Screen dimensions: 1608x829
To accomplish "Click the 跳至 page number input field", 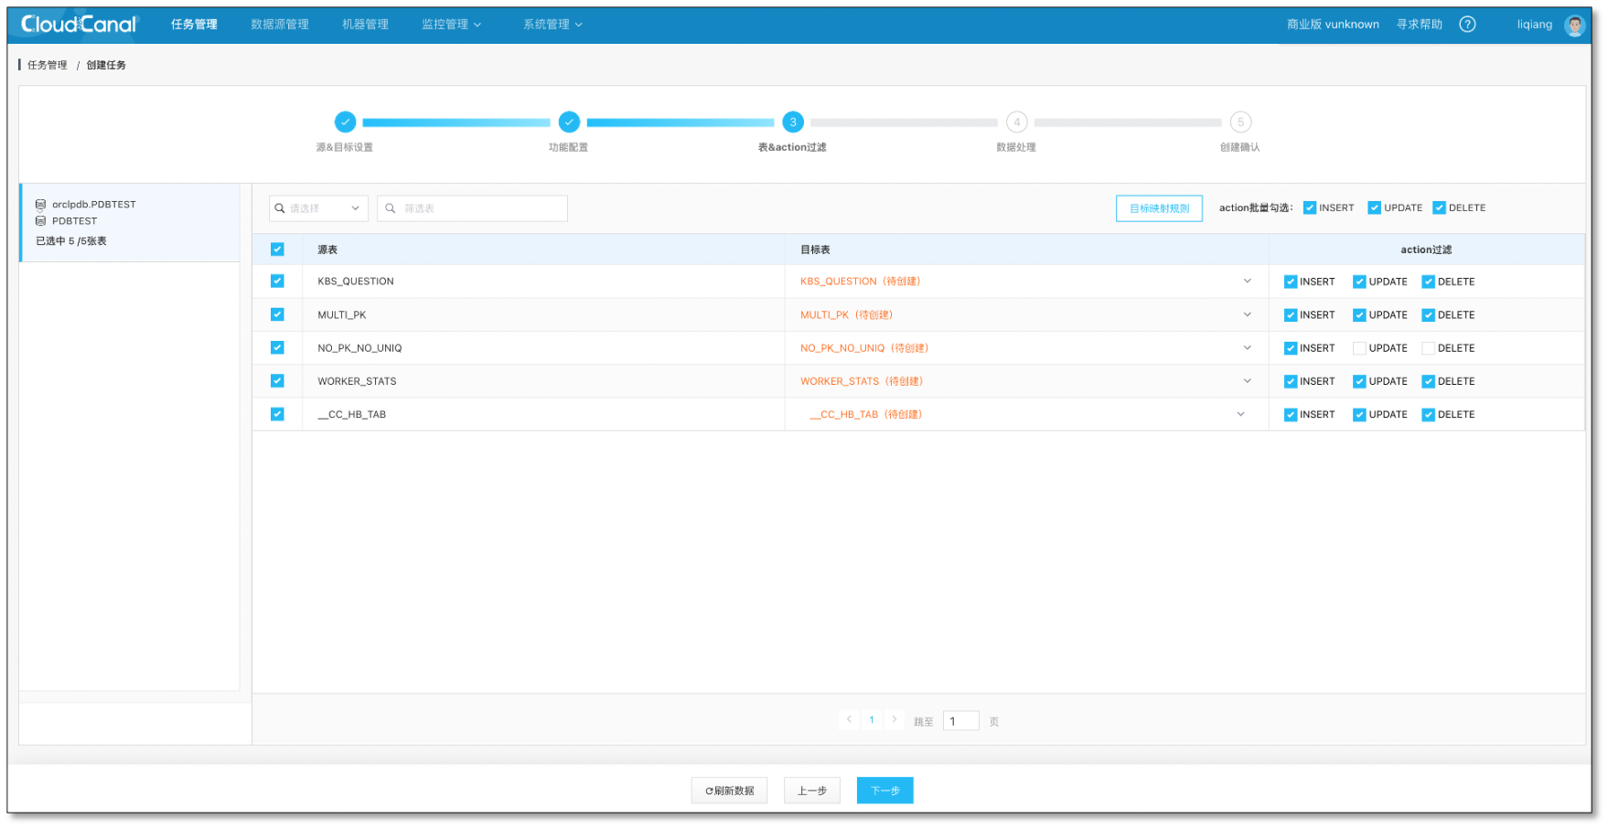I will pos(960,720).
